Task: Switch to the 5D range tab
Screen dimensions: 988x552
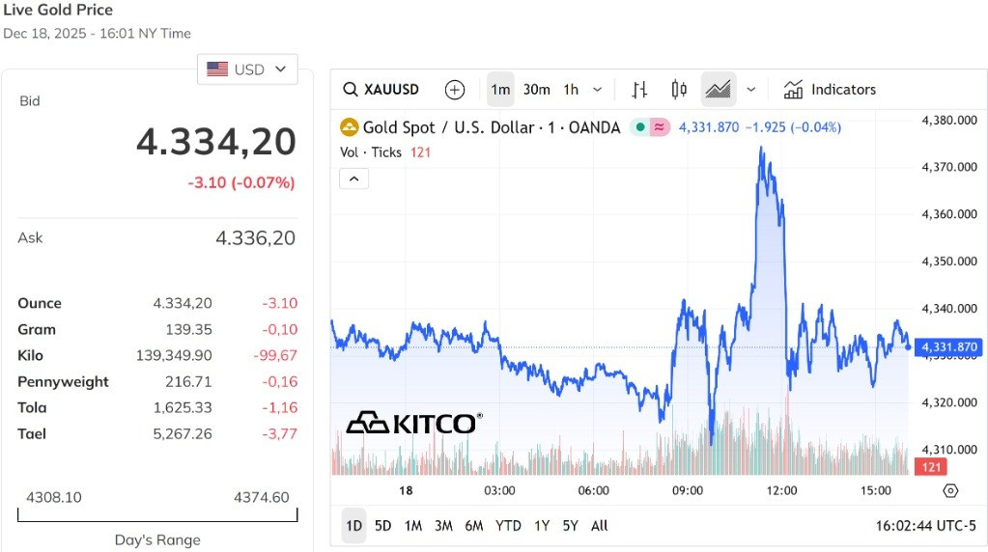Action: point(383,526)
